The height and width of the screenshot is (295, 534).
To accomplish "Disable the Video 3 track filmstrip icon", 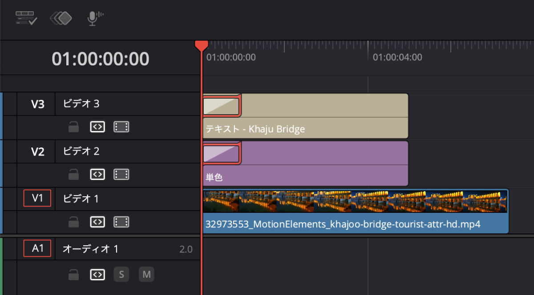I will point(121,127).
